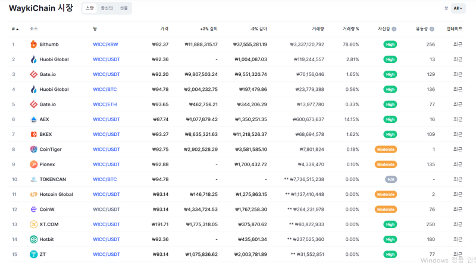Click the High badge in XT.COM row

[x=390, y=224]
